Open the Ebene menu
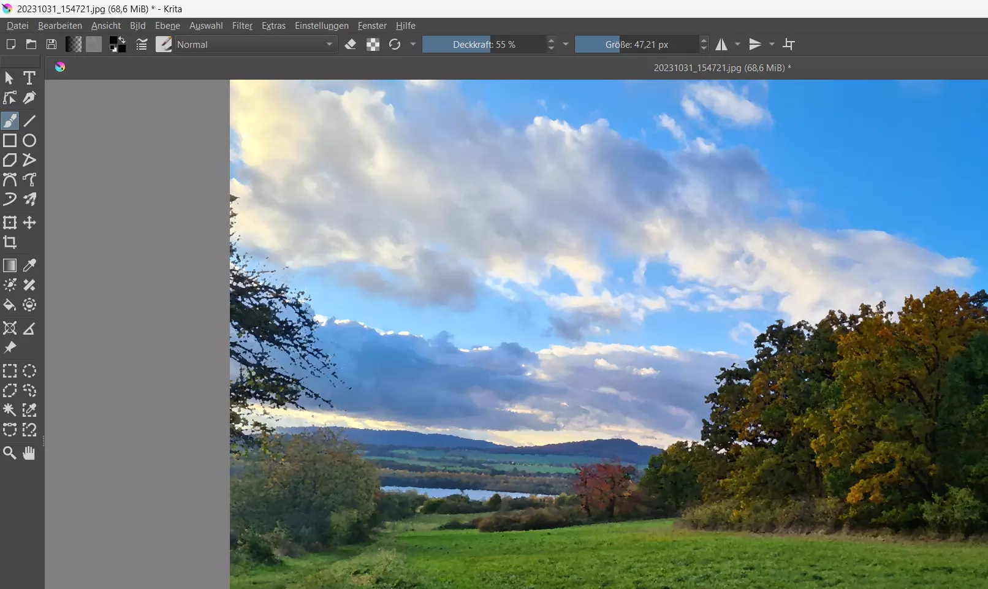The width and height of the screenshot is (988, 589). (x=167, y=26)
